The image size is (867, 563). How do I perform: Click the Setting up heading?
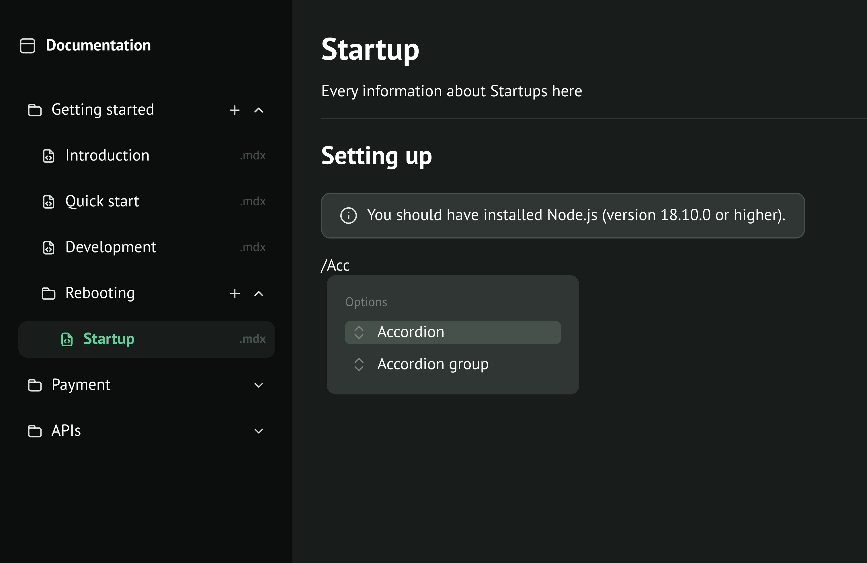376,156
